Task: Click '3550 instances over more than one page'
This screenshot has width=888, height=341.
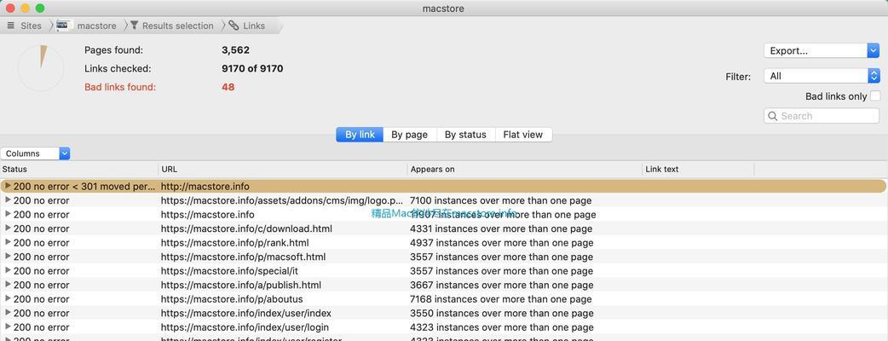Action: coord(502,314)
